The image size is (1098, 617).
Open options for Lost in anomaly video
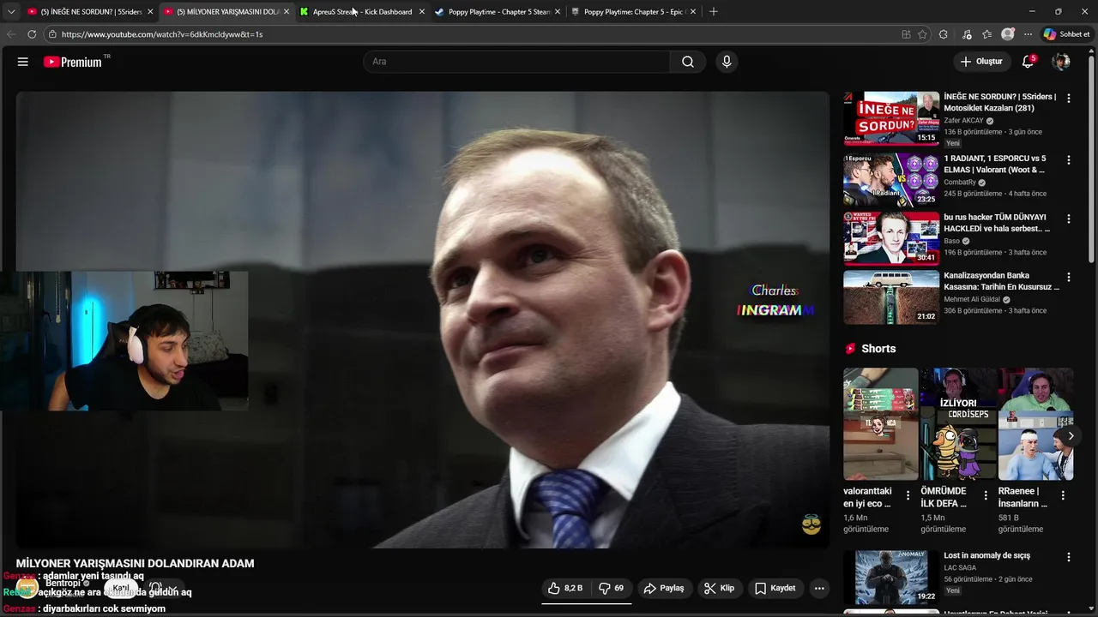click(x=1069, y=557)
